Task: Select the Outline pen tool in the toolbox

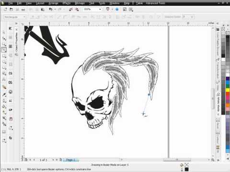Action: click(4, 101)
